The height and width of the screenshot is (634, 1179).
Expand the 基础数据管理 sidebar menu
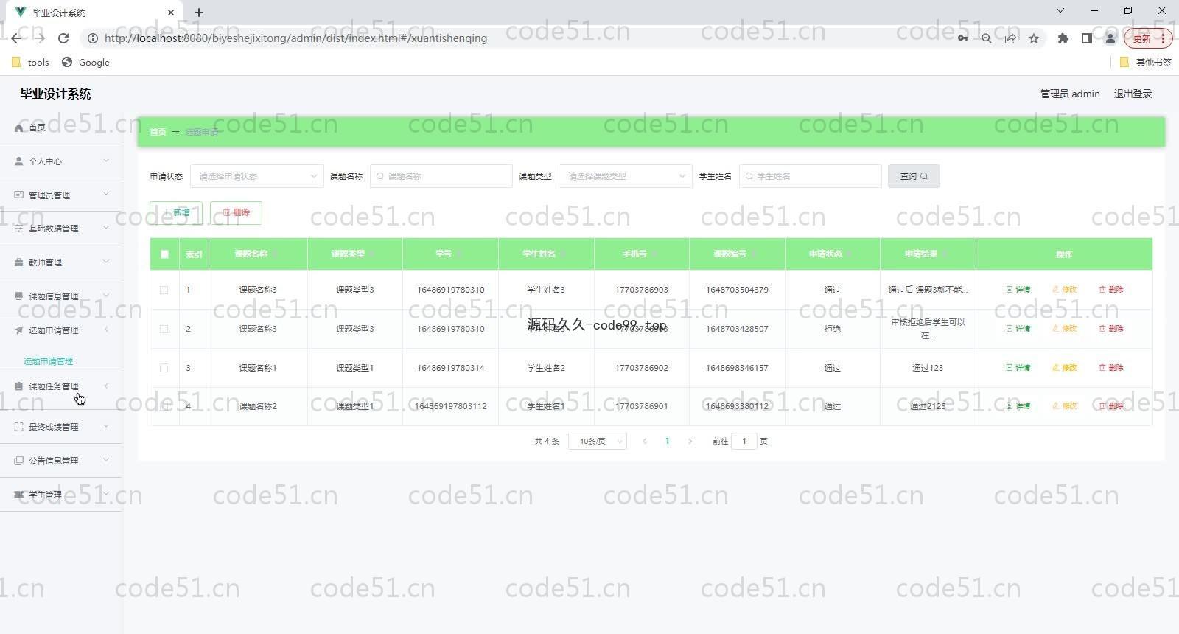(x=60, y=229)
